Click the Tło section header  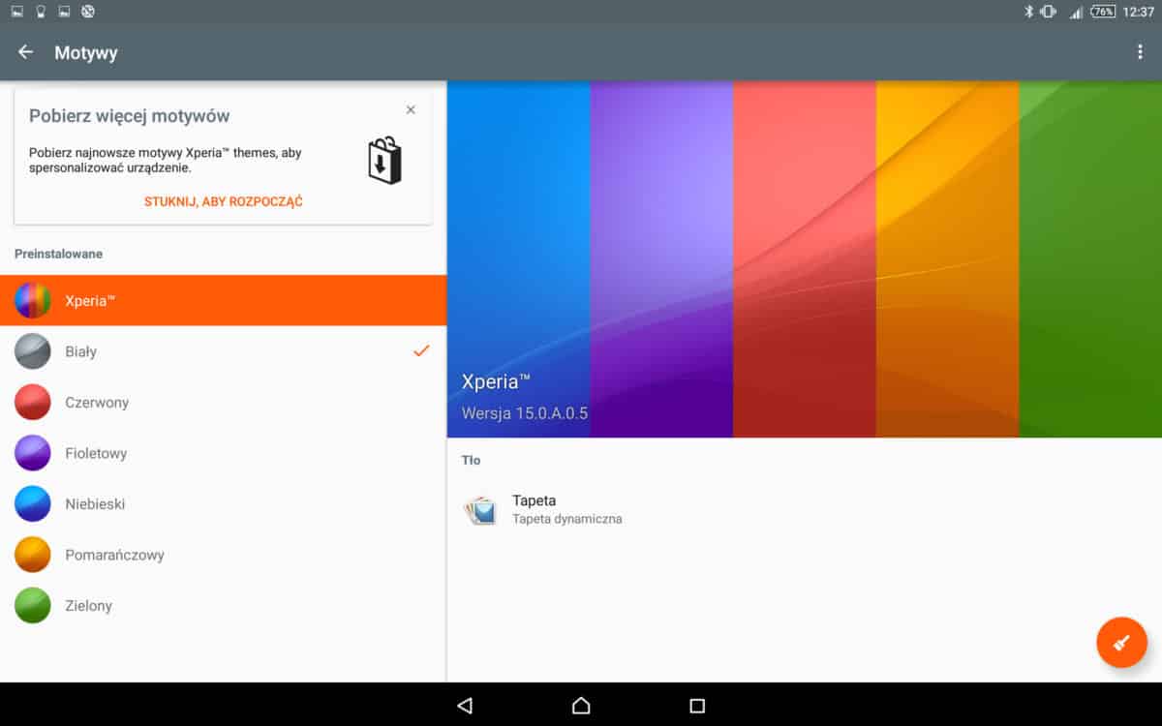pyautogui.click(x=472, y=460)
